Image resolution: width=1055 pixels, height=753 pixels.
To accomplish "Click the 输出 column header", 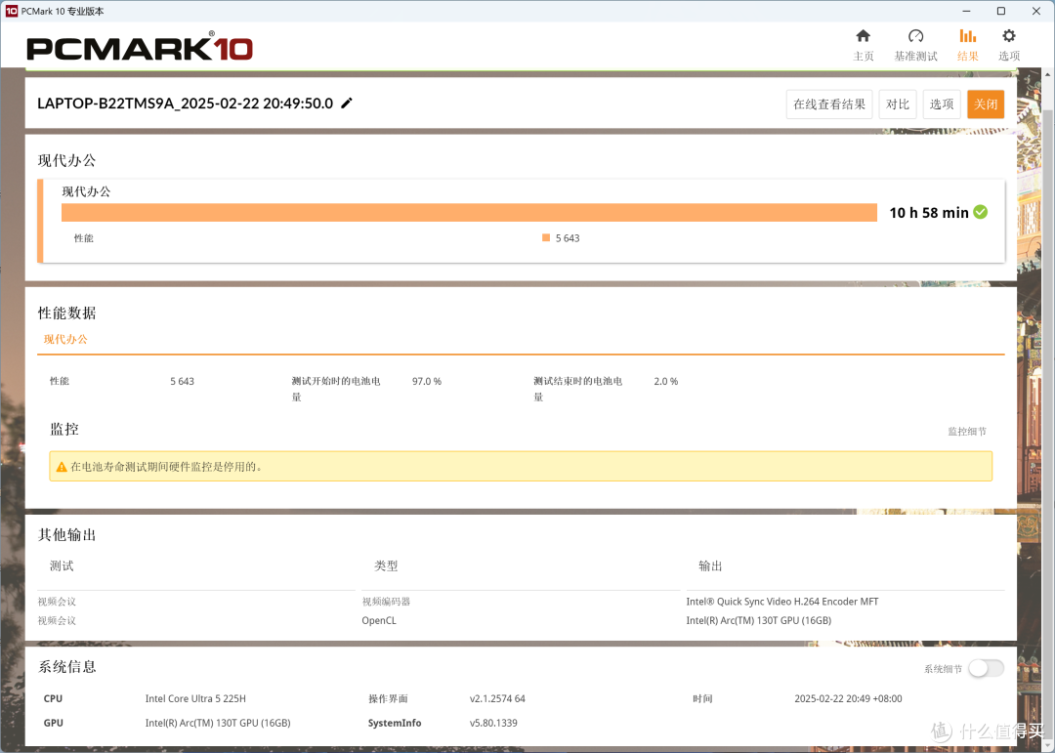I will pos(710,565).
